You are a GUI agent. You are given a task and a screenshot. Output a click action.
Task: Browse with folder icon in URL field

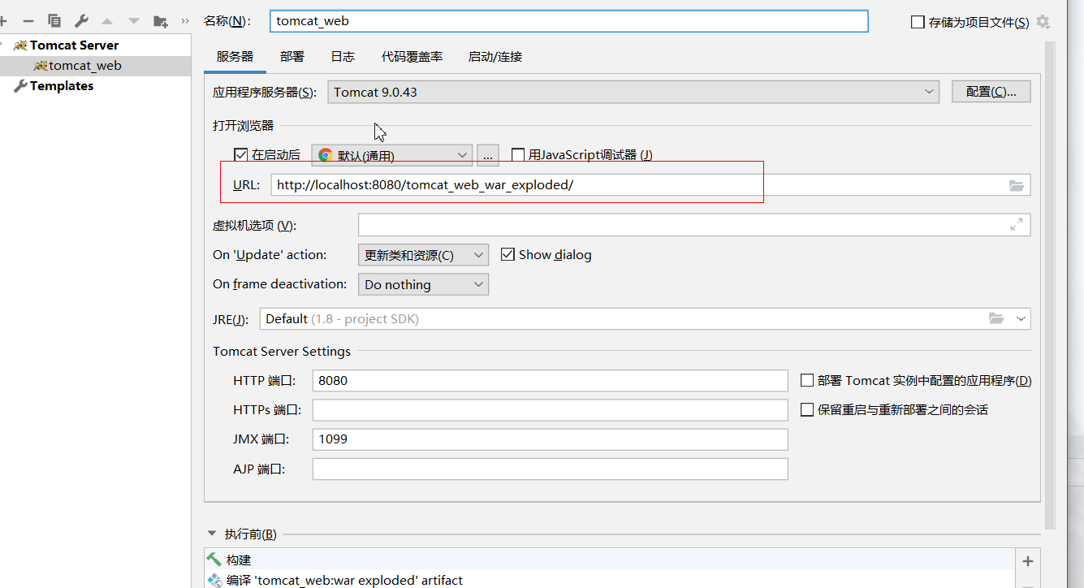tap(1017, 185)
